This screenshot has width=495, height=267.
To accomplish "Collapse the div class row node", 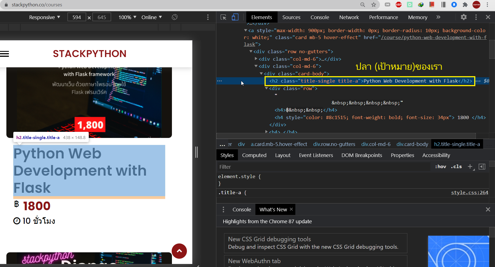I will pyautogui.click(x=266, y=88).
